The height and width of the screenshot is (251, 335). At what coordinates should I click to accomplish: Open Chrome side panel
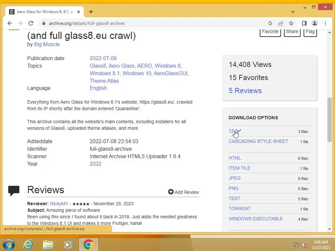click(x=304, y=23)
